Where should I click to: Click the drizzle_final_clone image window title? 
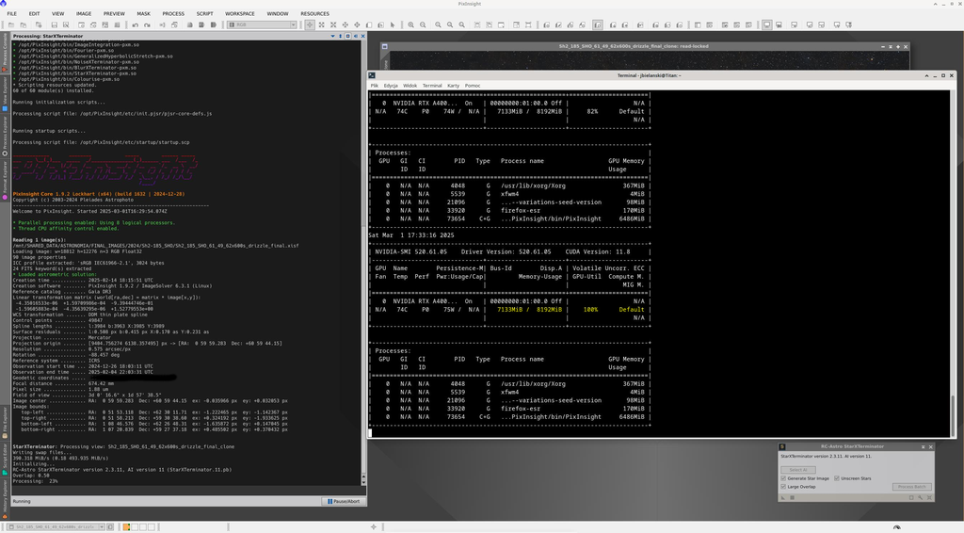[x=634, y=46]
